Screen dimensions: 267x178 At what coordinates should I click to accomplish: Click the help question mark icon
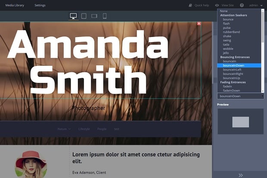[x=242, y=5]
